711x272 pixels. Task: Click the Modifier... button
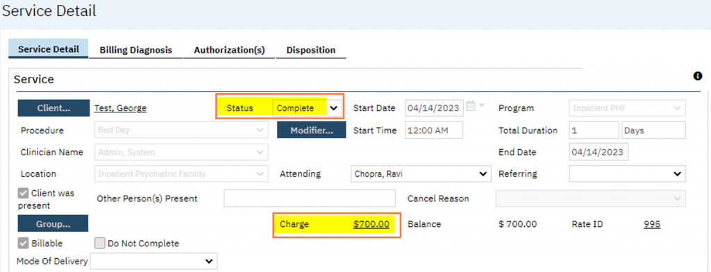[x=312, y=130]
